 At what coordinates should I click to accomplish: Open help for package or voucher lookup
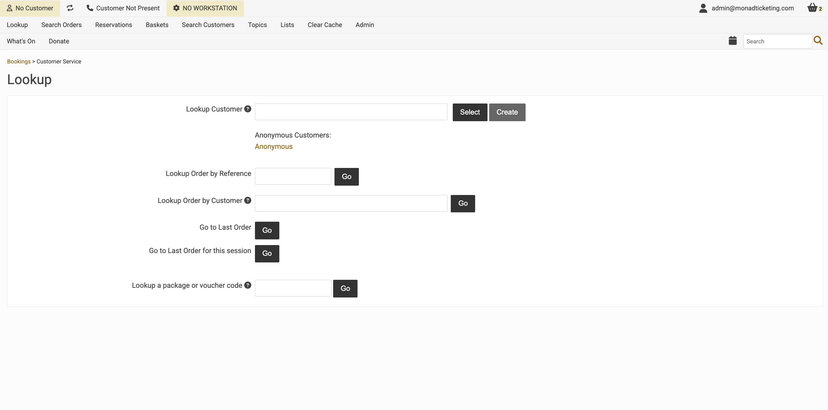tap(247, 285)
